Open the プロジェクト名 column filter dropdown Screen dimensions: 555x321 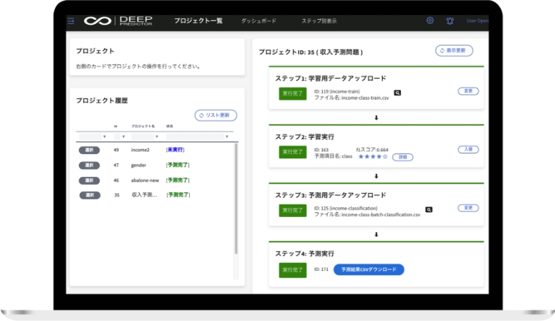(160, 136)
